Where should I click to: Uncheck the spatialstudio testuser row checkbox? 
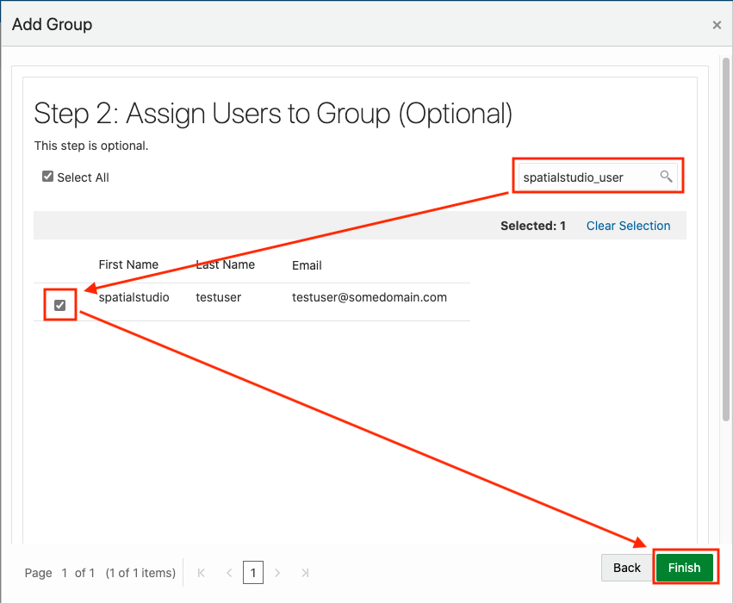tap(59, 305)
